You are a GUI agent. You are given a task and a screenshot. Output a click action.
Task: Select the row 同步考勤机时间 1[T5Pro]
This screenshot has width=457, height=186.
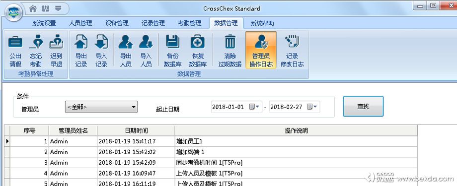(x=211, y=163)
